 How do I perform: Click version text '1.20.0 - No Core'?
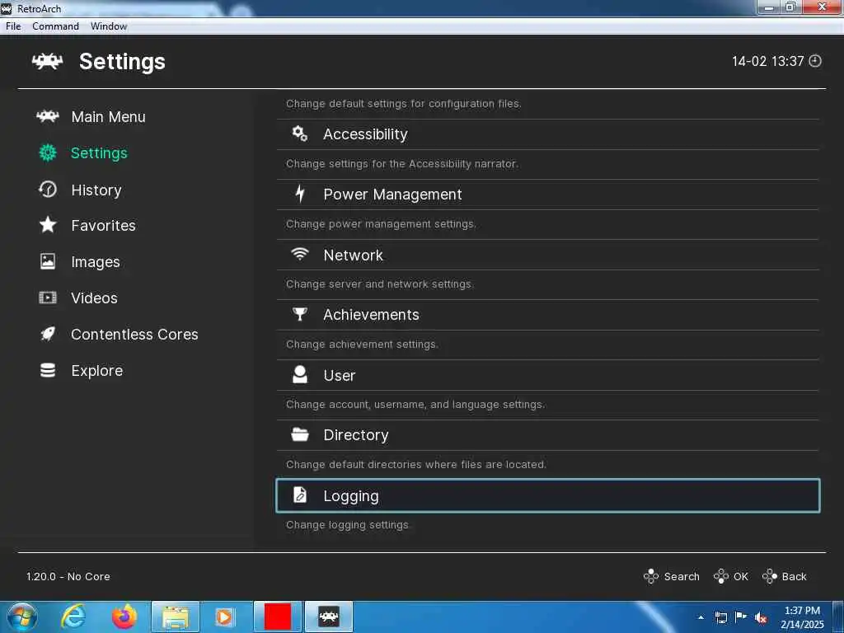click(x=68, y=576)
